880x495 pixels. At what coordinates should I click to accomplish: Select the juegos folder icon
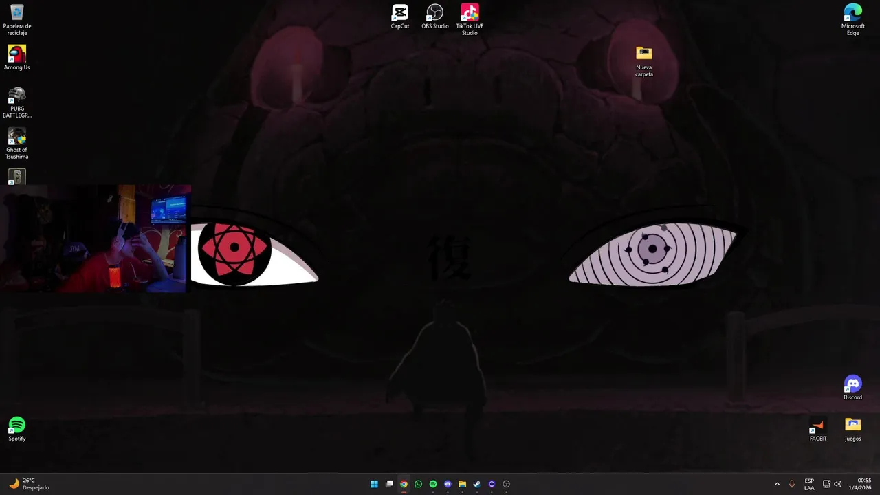coord(853,429)
